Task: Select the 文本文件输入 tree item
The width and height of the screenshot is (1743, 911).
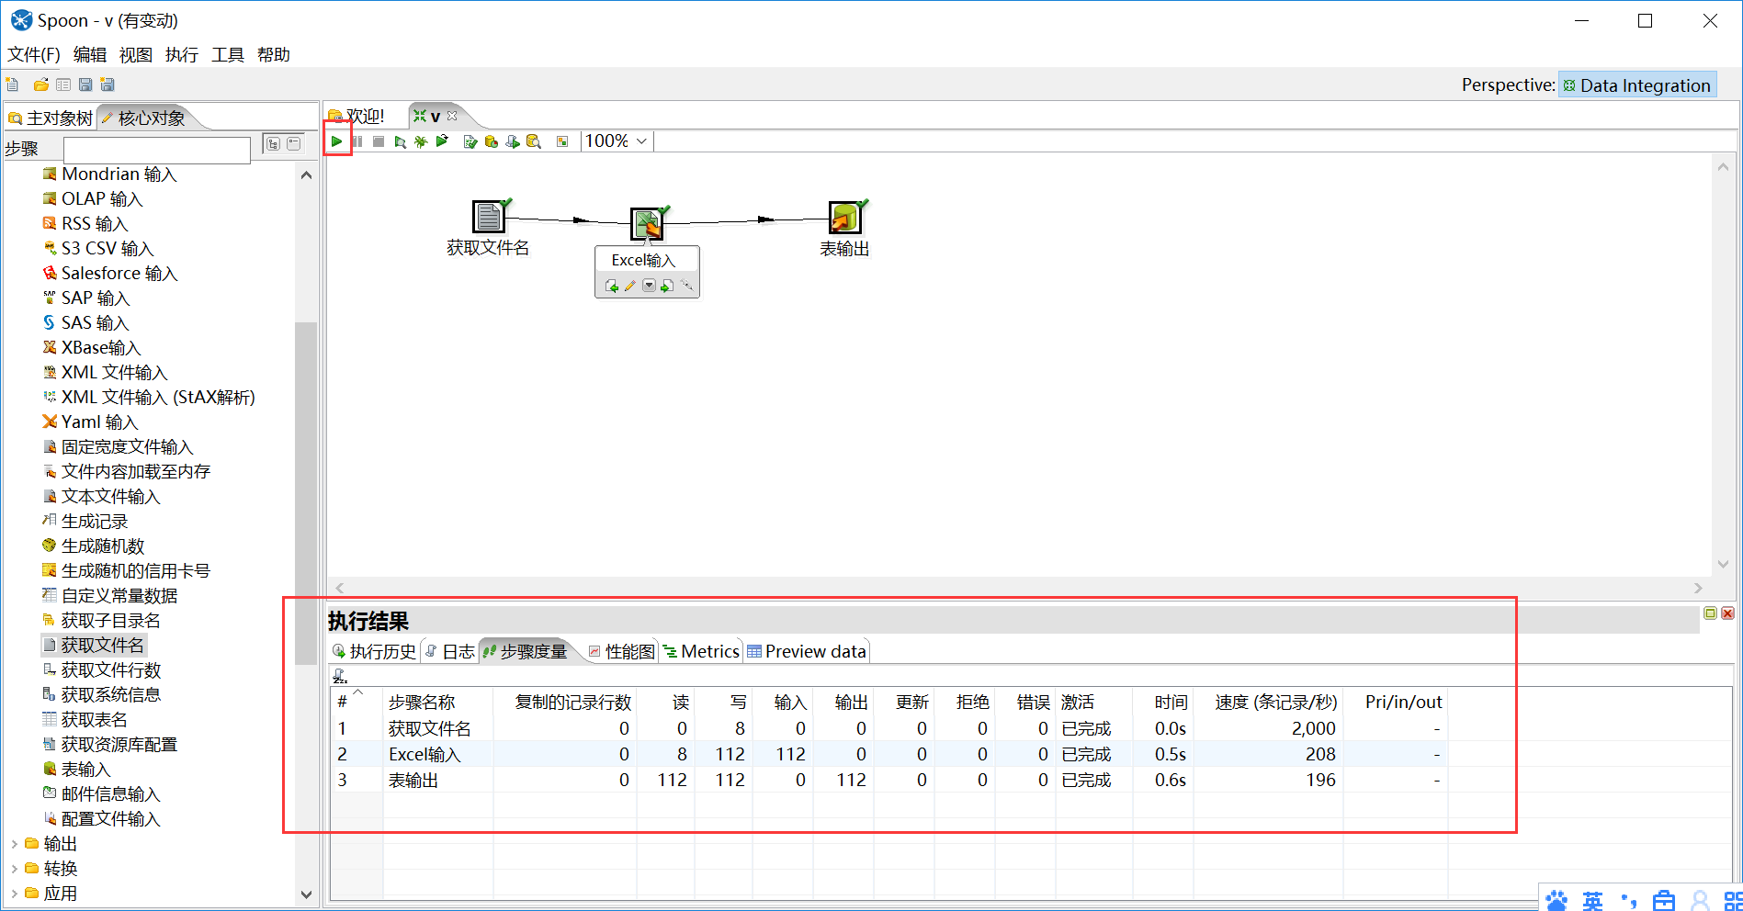Action: (x=101, y=496)
